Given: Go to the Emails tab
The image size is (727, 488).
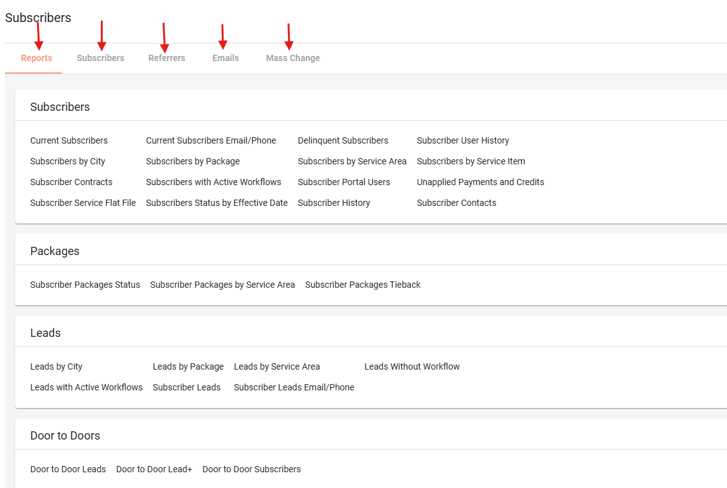Looking at the screenshot, I should click(226, 58).
